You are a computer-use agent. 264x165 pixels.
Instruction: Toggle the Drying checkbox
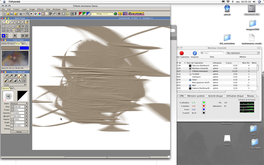pos(12,129)
